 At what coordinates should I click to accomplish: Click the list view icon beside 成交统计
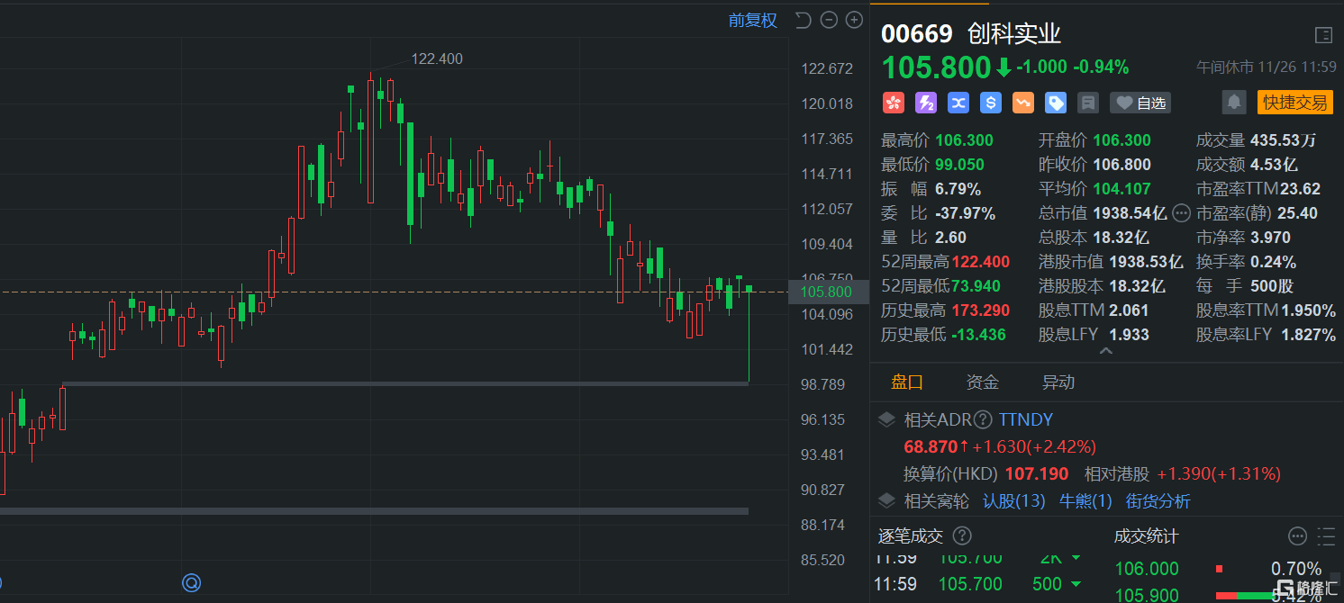pos(1325,536)
